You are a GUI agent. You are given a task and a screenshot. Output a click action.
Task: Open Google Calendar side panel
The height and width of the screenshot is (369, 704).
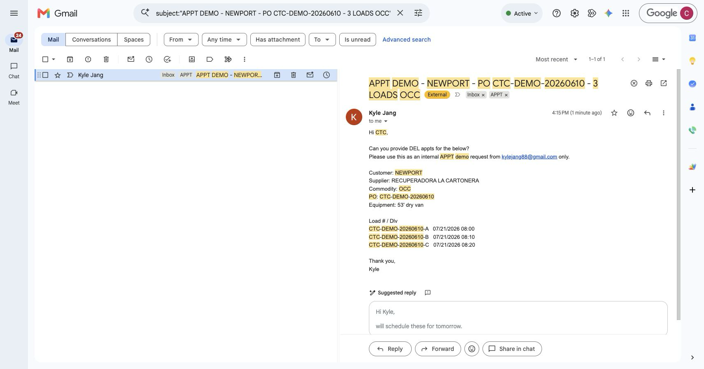(x=692, y=38)
